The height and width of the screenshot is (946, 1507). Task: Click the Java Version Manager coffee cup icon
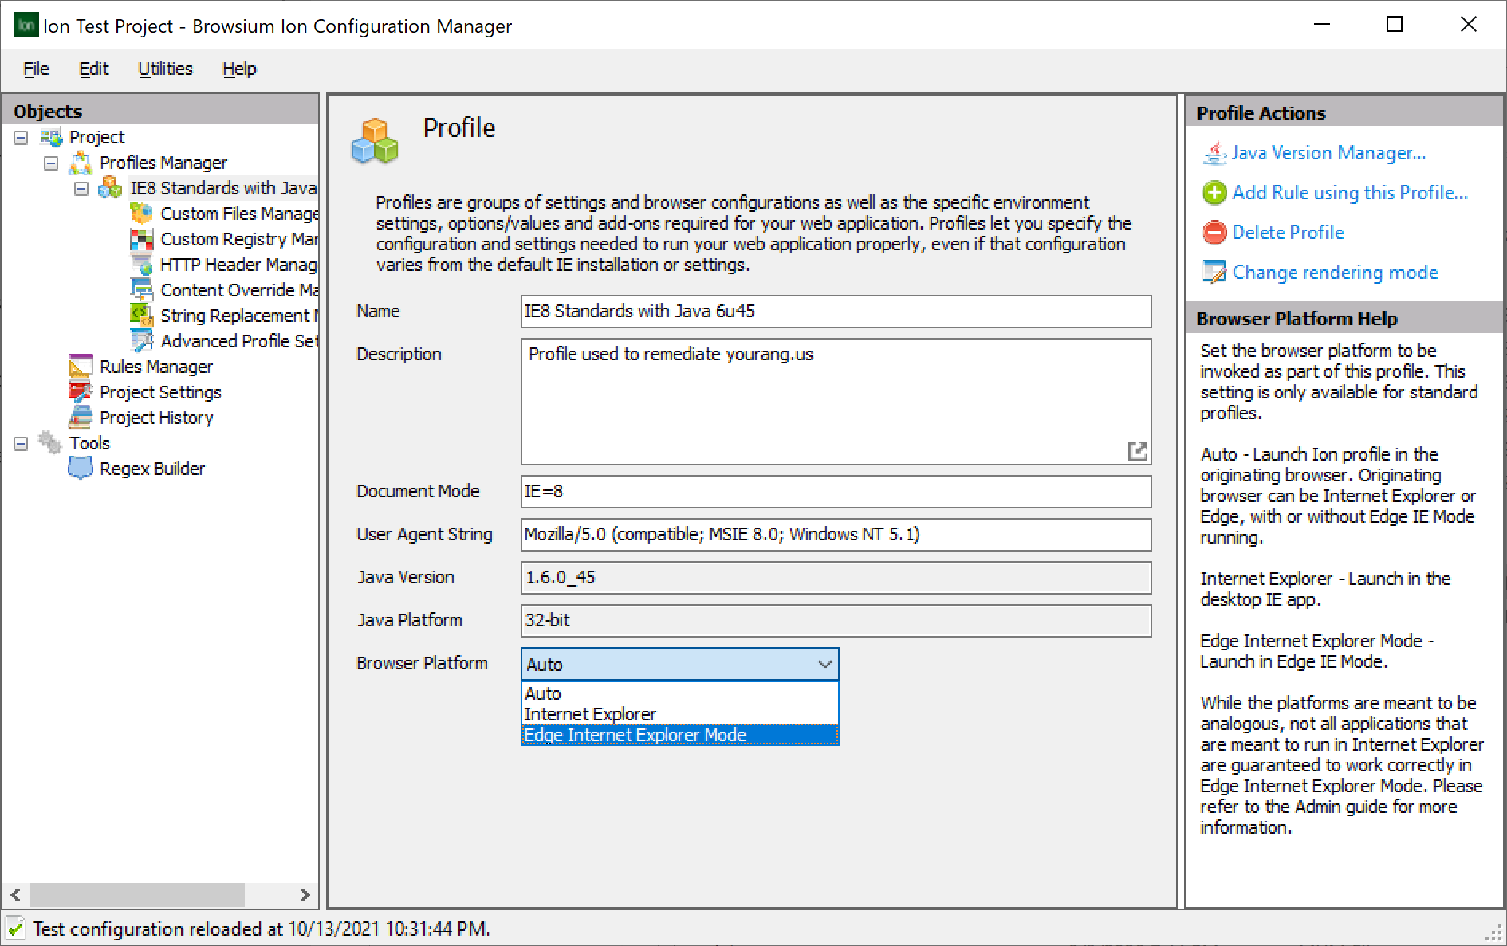click(x=1214, y=153)
